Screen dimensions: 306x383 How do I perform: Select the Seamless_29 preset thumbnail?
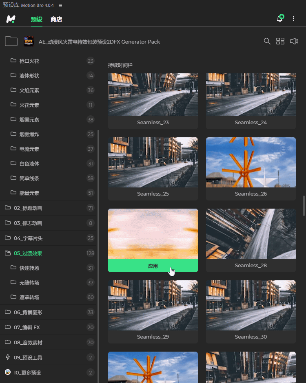coord(153,305)
